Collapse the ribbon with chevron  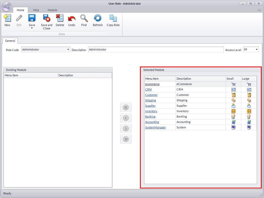pos(259,10)
